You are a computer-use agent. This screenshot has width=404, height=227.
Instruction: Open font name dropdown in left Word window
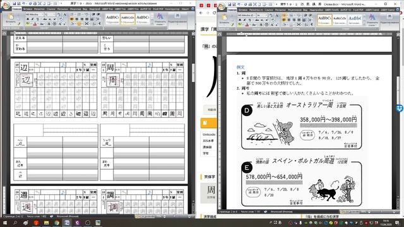click(42, 15)
